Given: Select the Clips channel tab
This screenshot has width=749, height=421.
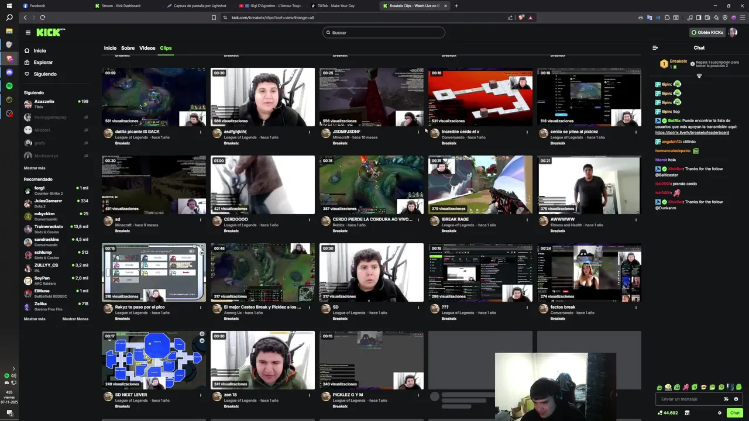Looking at the screenshot, I should [x=166, y=48].
